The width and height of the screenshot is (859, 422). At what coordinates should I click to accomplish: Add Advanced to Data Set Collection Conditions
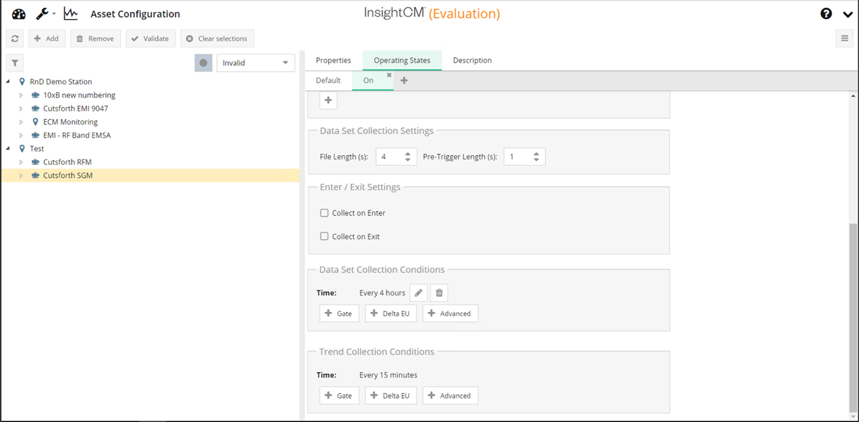451,313
